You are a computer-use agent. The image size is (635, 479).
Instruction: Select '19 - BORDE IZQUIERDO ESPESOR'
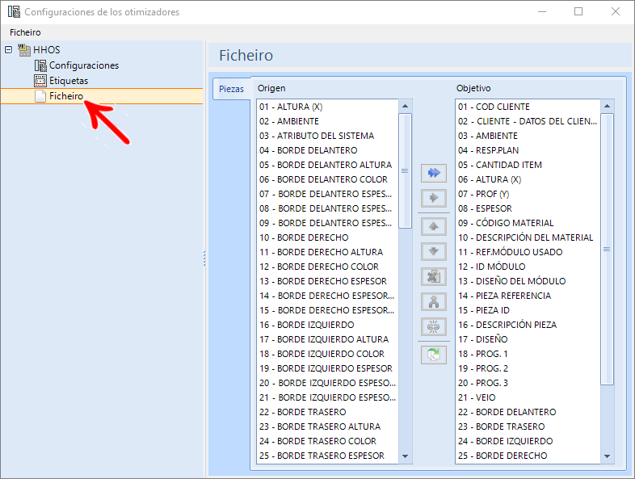[328, 368]
